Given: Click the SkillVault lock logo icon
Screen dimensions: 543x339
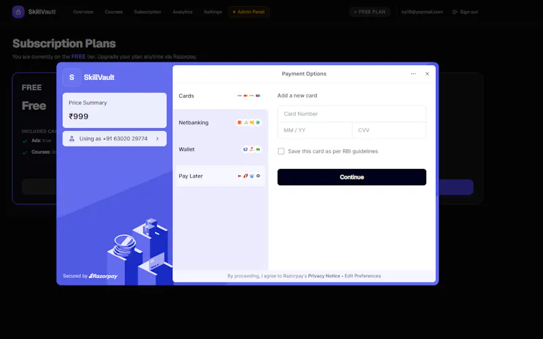Looking at the screenshot, I should [18, 12].
